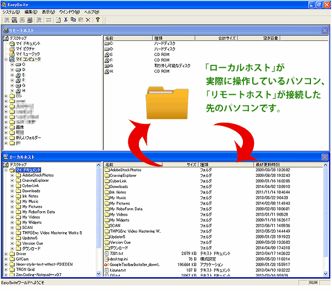Open the システム(S) menu
This screenshot has width=332, height=291.
(x=12, y=11)
